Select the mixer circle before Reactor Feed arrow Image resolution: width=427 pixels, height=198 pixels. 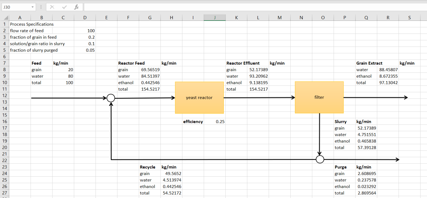[x=111, y=98]
